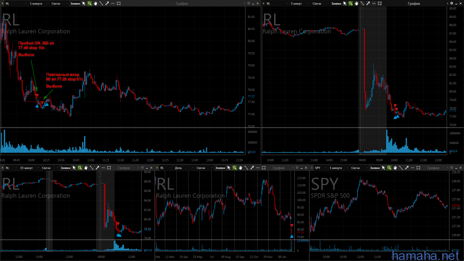Image resolution: width=464 pixels, height=261 pixels.
Task: Pick the hand pan tool in the 1-minute RL chart
Action: tap(95, 3)
